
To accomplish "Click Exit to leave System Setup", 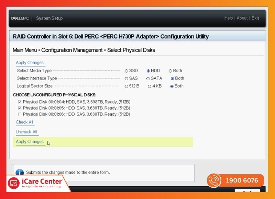I will (255, 18).
